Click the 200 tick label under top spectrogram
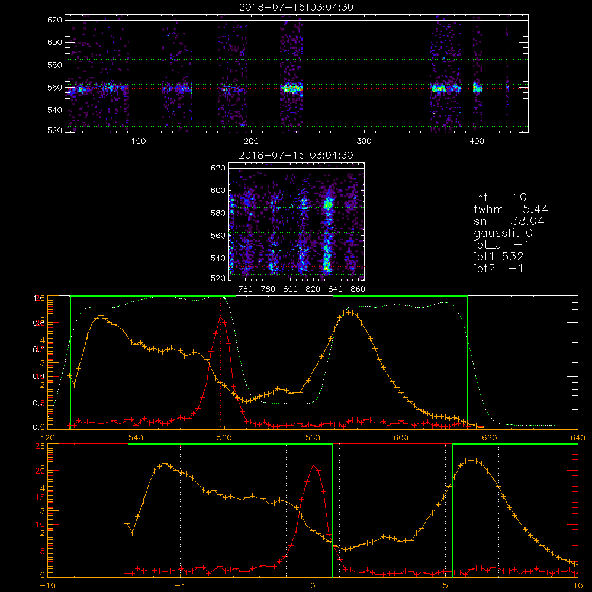The height and width of the screenshot is (592, 592). click(x=251, y=141)
